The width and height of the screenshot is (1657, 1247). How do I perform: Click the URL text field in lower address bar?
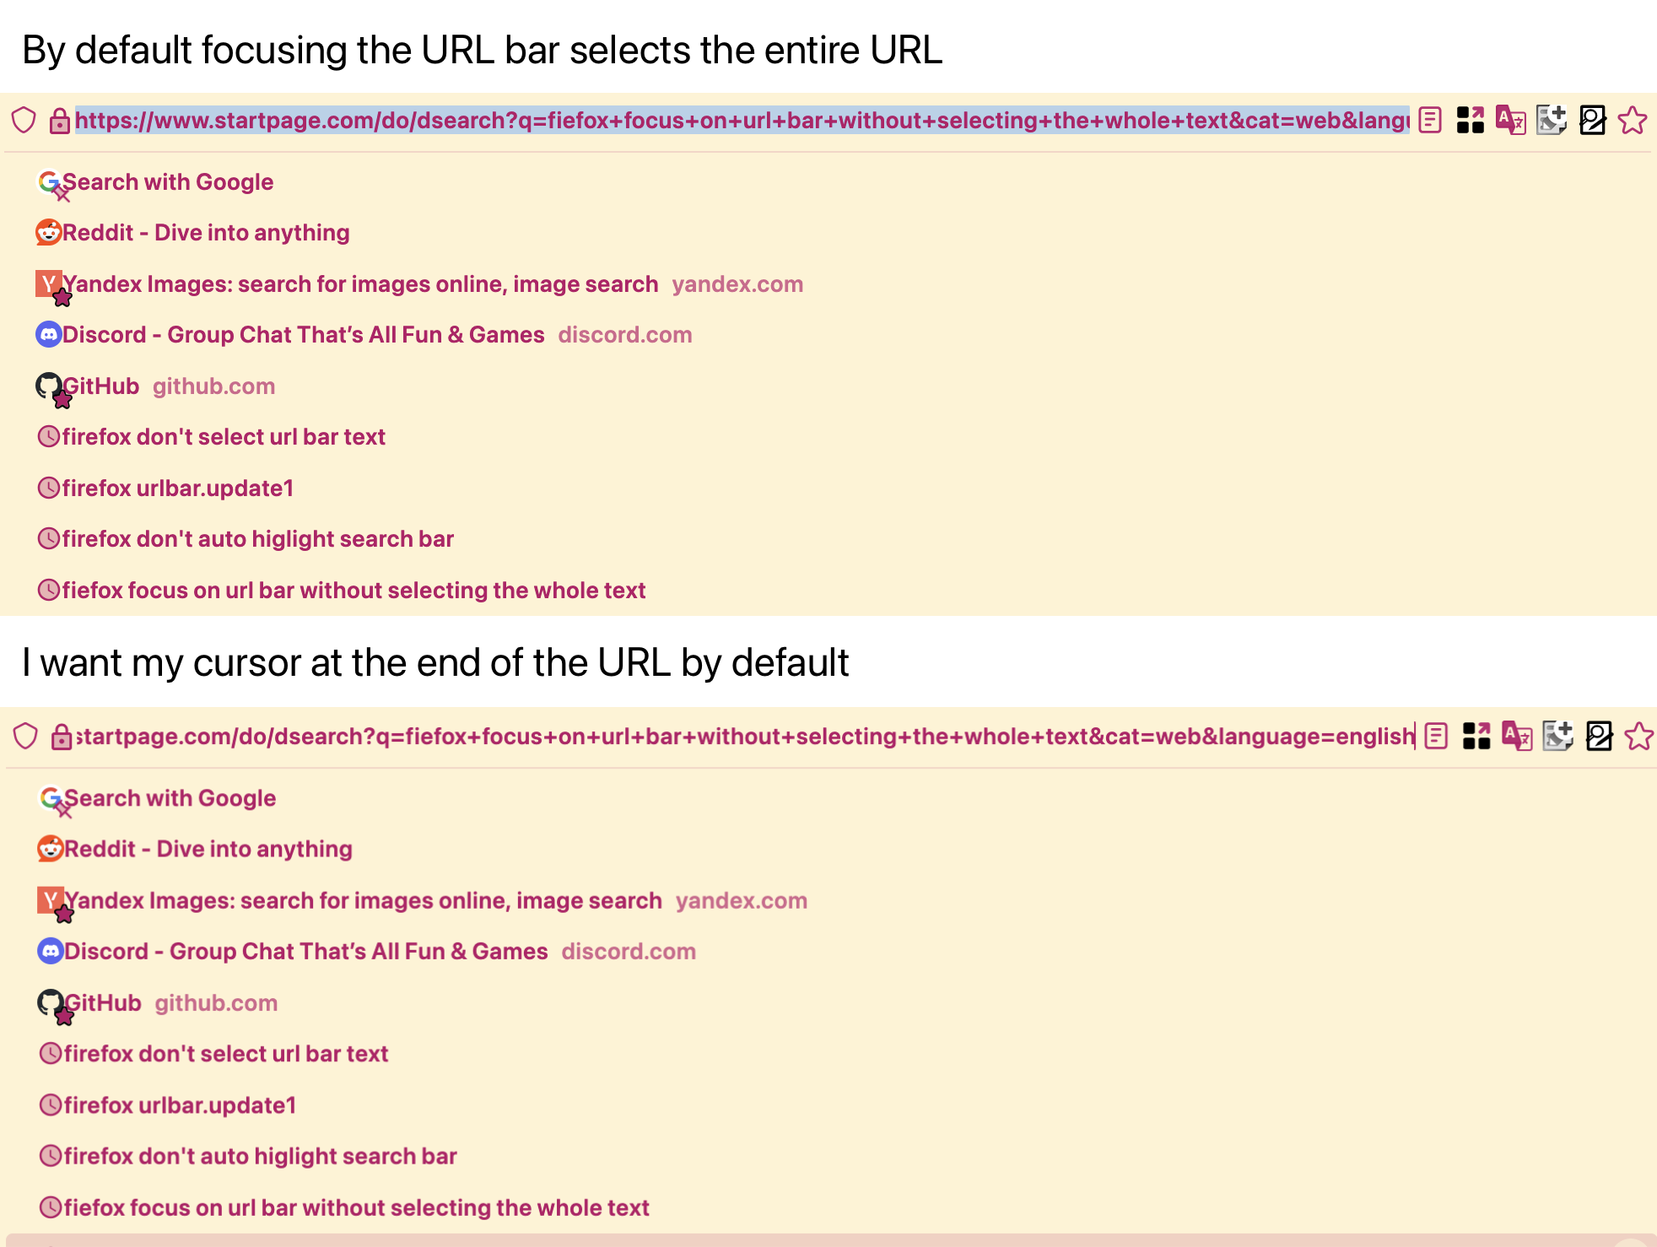tap(742, 737)
